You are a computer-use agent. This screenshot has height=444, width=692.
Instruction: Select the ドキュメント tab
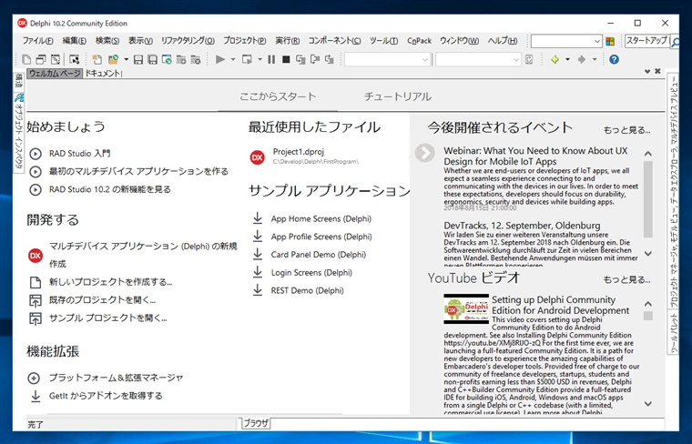coord(103,73)
